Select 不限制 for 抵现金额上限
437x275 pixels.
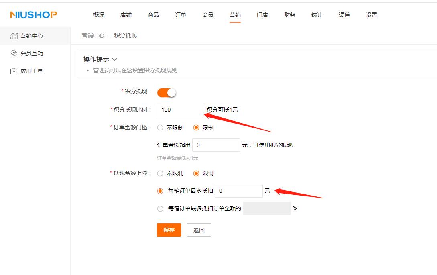[160, 173]
